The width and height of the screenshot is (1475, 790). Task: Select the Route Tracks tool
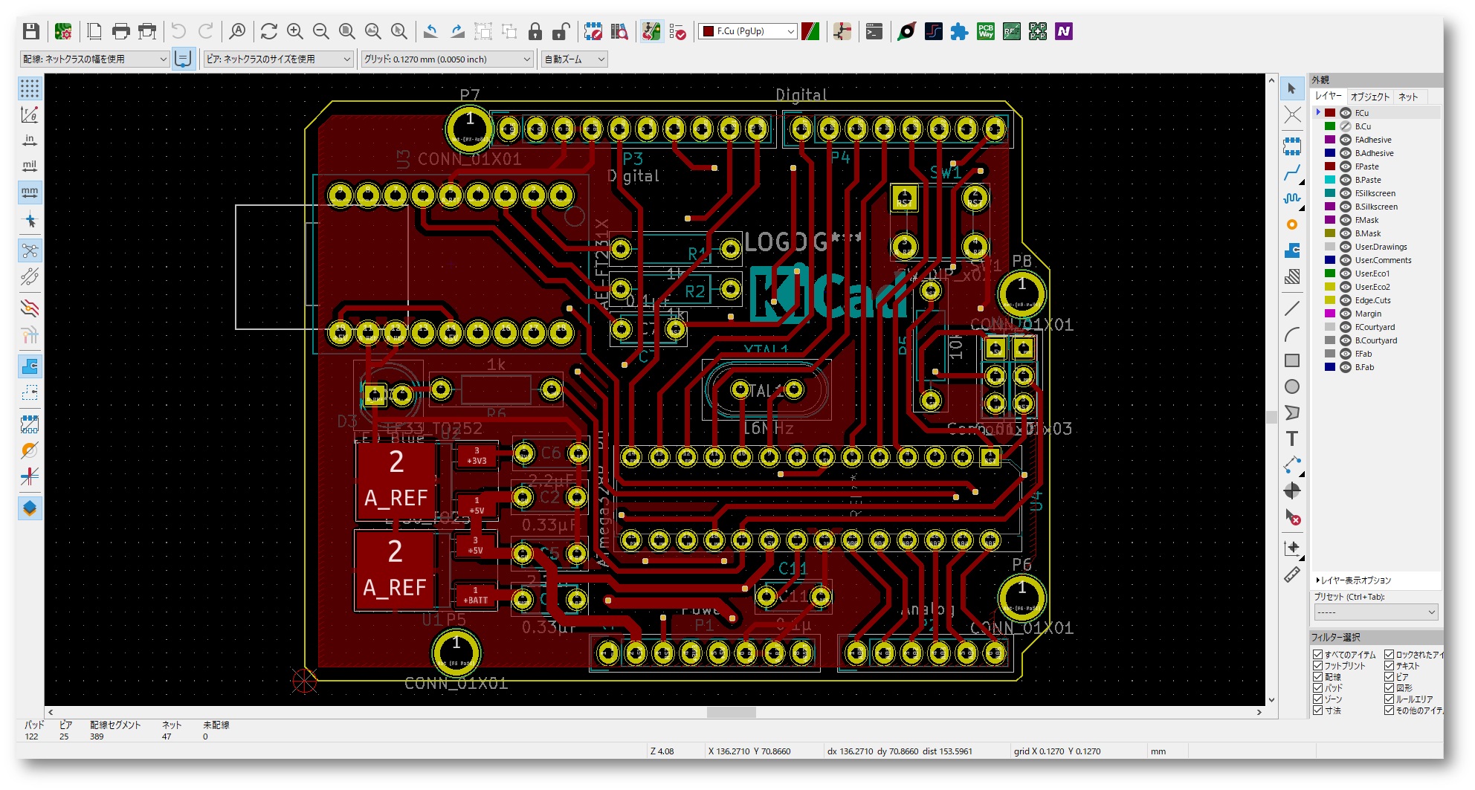[1292, 174]
